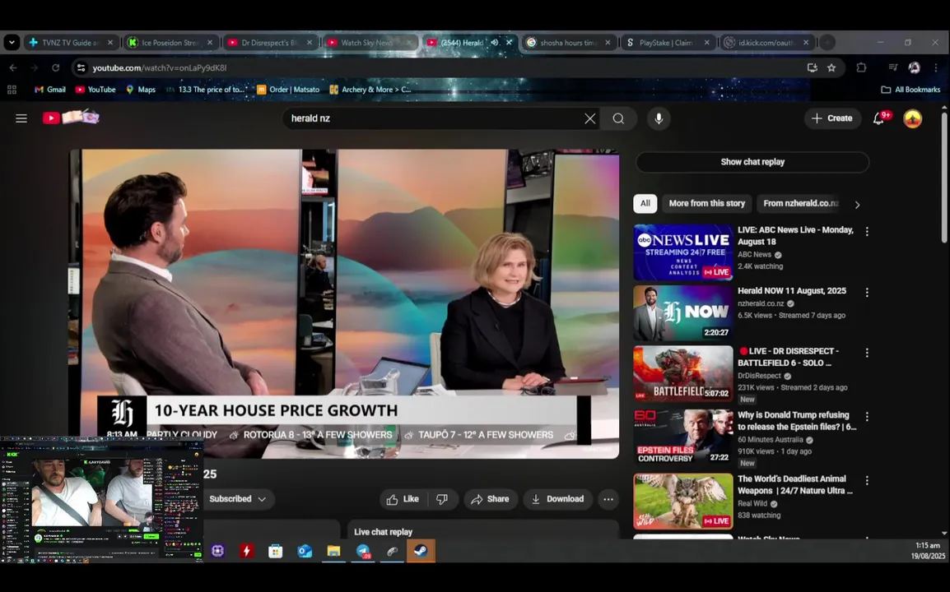
Task: Open All Bookmarks folder
Action: (x=910, y=90)
